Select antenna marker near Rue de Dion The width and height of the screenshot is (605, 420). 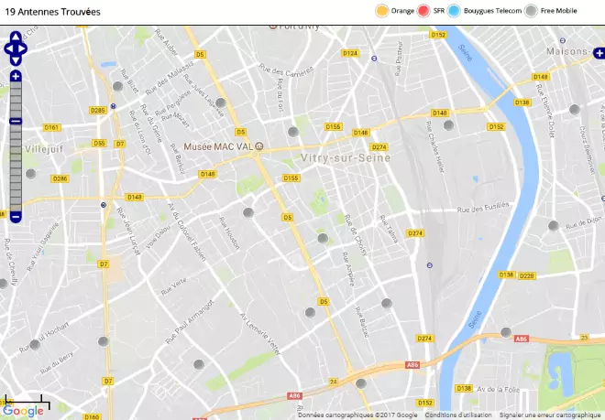554,226
